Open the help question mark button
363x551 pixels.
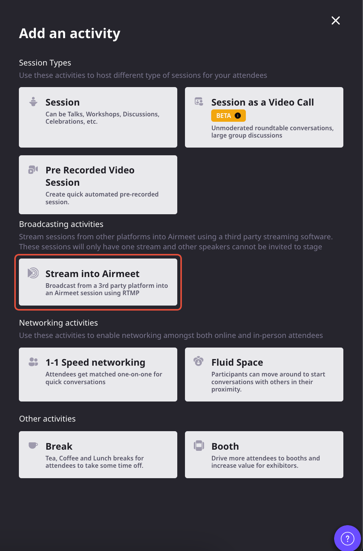(x=348, y=538)
